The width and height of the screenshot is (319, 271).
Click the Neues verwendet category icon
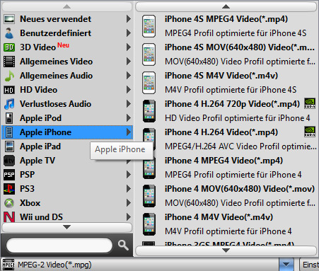(x=9, y=19)
